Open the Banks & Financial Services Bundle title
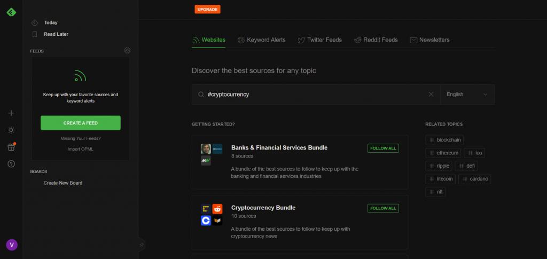 pos(279,148)
